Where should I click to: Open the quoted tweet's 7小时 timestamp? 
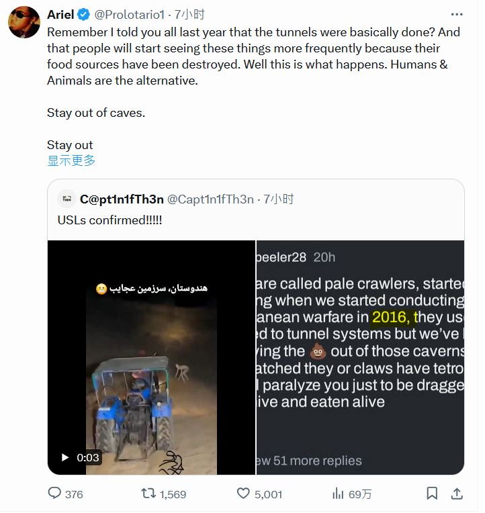click(x=278, y=199)
